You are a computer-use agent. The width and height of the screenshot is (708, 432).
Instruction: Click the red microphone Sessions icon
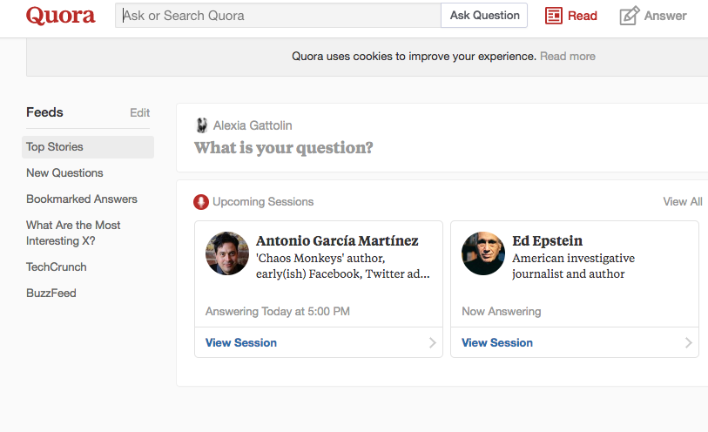tap(201, 202)
